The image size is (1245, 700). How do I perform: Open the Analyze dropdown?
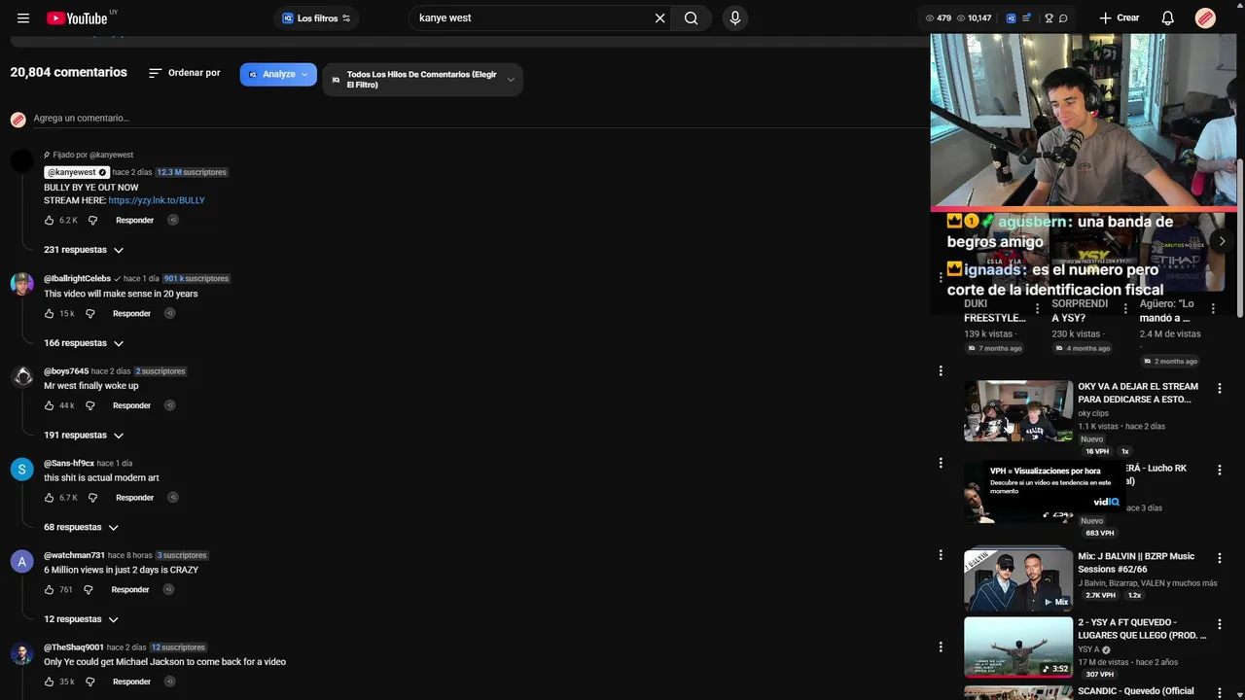click(278, 74)
